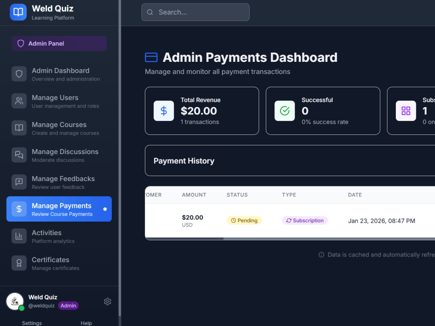The image size is (435, 326).
Task: Click the Manage Discussions chat icon
Action: pos(19,155)
